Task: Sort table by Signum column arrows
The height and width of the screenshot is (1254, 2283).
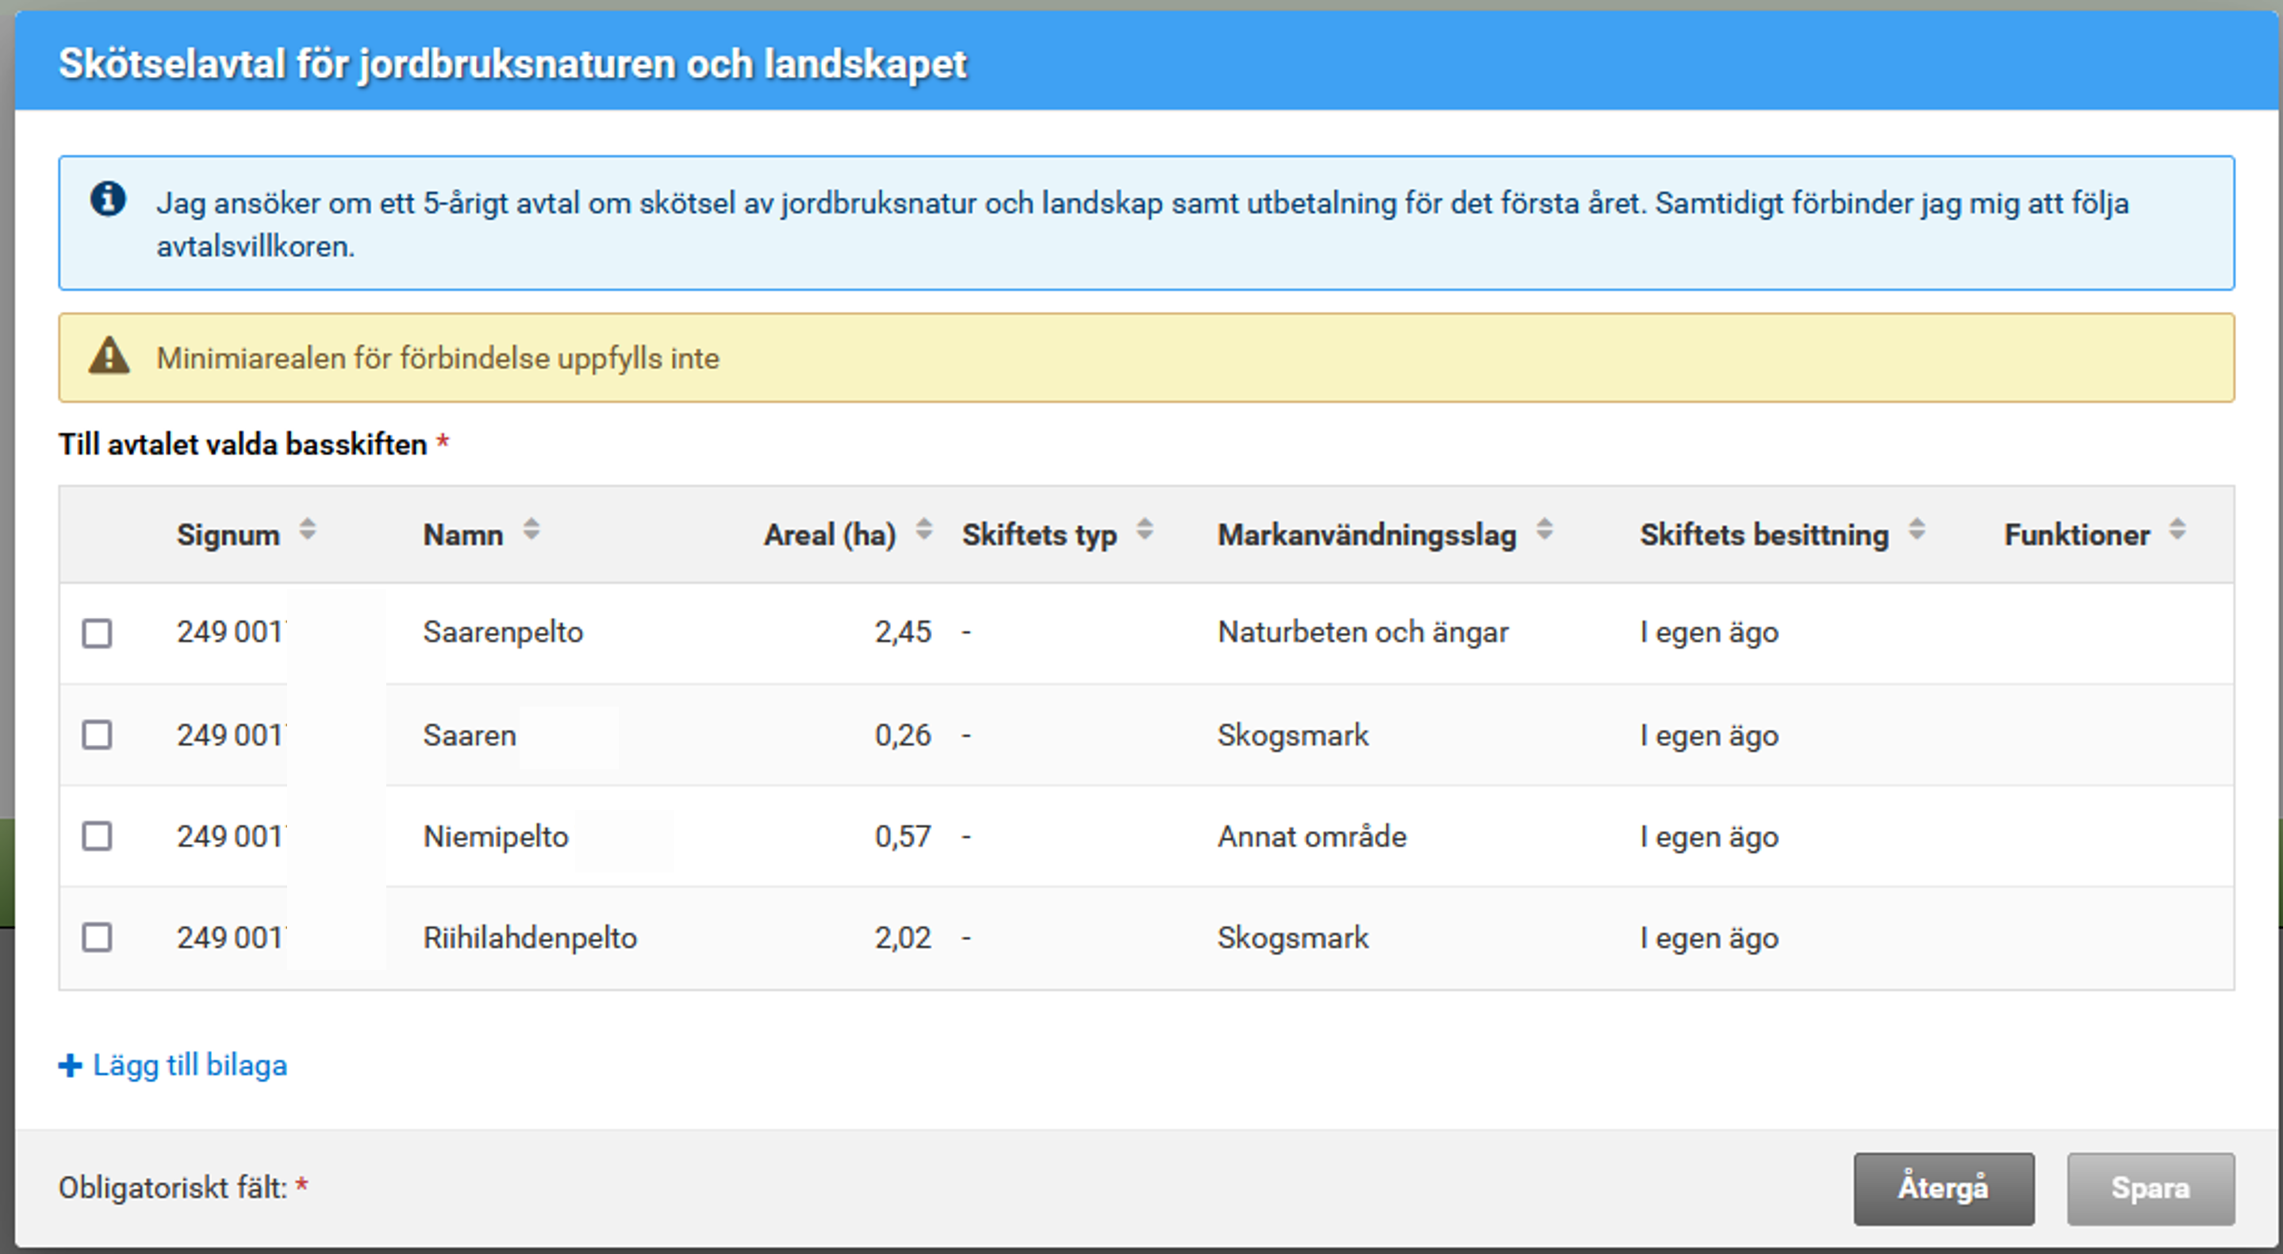Action: point(308,530)
